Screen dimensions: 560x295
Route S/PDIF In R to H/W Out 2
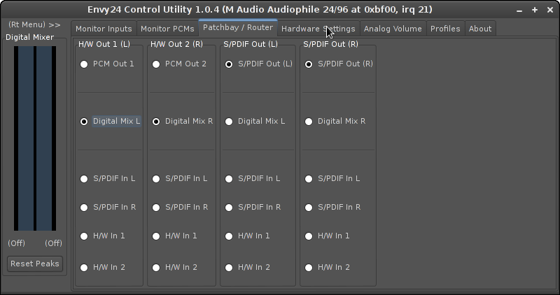156,208
